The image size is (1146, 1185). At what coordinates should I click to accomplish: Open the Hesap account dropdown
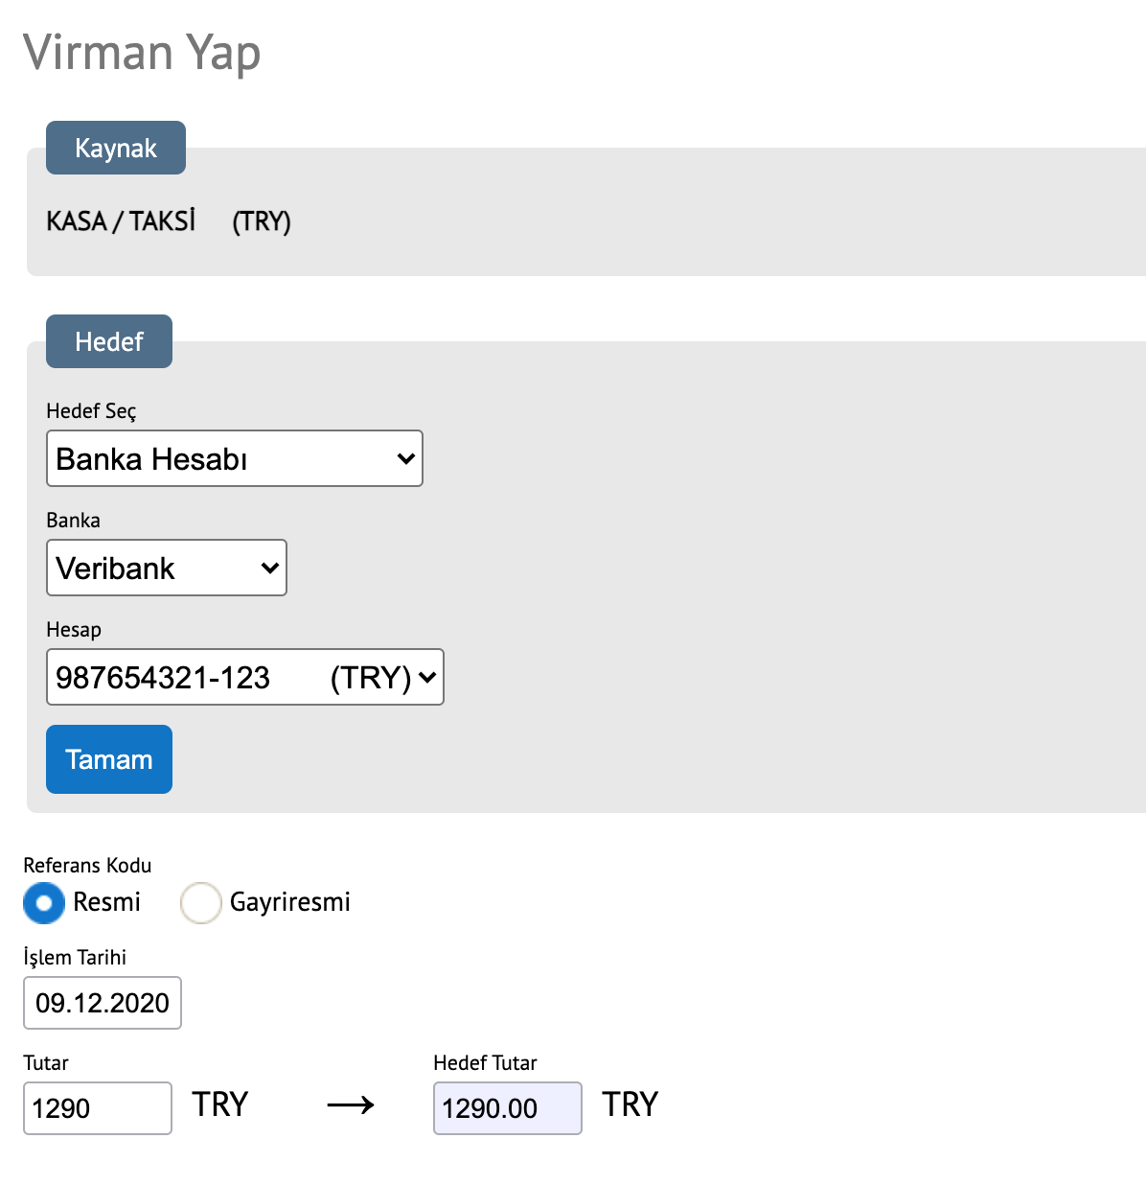(x=245, y=677)
